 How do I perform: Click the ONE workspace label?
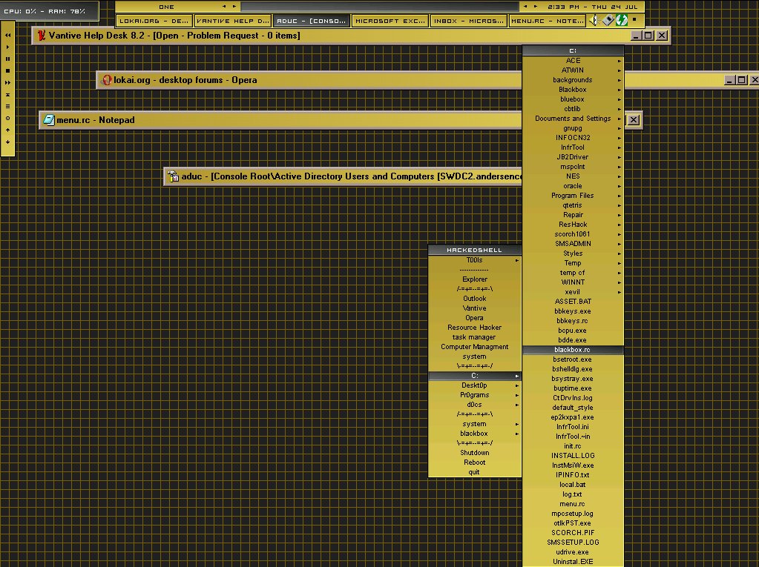point(166,7)
